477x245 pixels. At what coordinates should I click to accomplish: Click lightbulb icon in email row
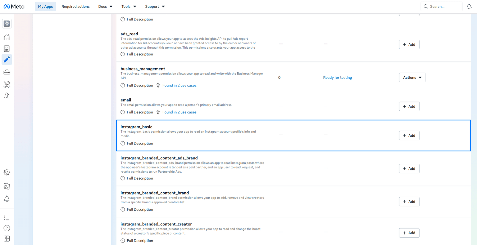click(158, 112)
